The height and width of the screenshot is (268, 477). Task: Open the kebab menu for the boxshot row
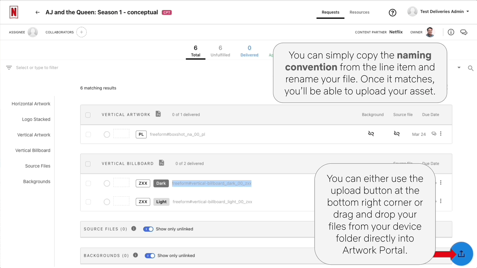tap(441, 134)
